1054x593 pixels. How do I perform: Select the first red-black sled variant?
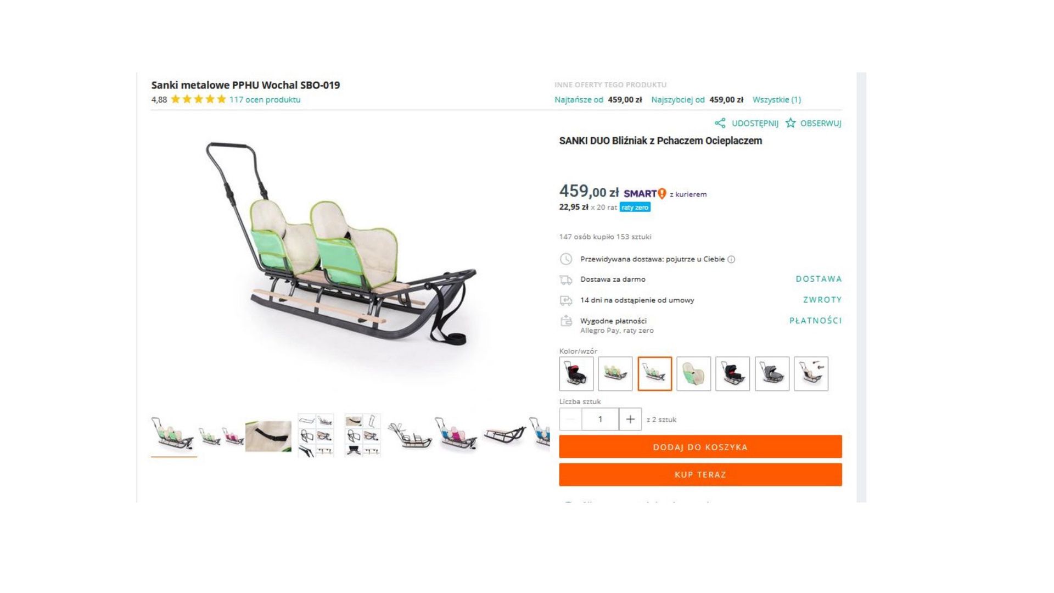[576, 374]
